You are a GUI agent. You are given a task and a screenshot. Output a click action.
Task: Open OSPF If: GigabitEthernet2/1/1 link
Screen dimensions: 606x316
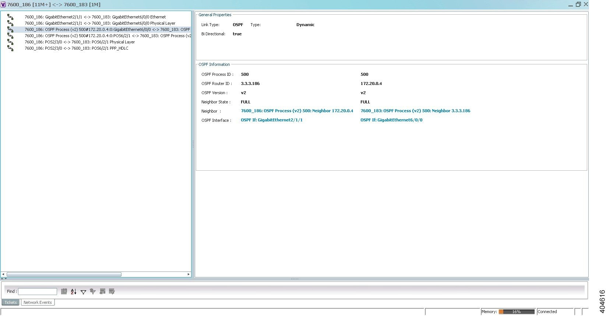point(272,120)
